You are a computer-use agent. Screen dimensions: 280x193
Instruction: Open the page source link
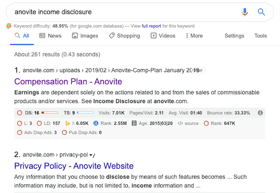[188, 123]
